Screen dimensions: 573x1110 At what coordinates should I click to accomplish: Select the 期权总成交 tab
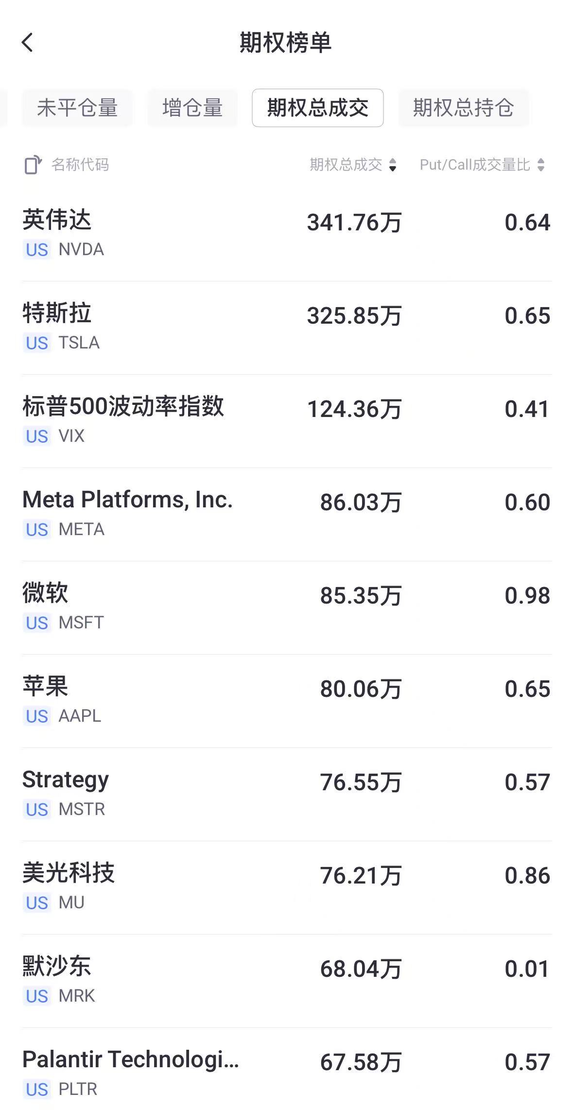tap(317, 108)
